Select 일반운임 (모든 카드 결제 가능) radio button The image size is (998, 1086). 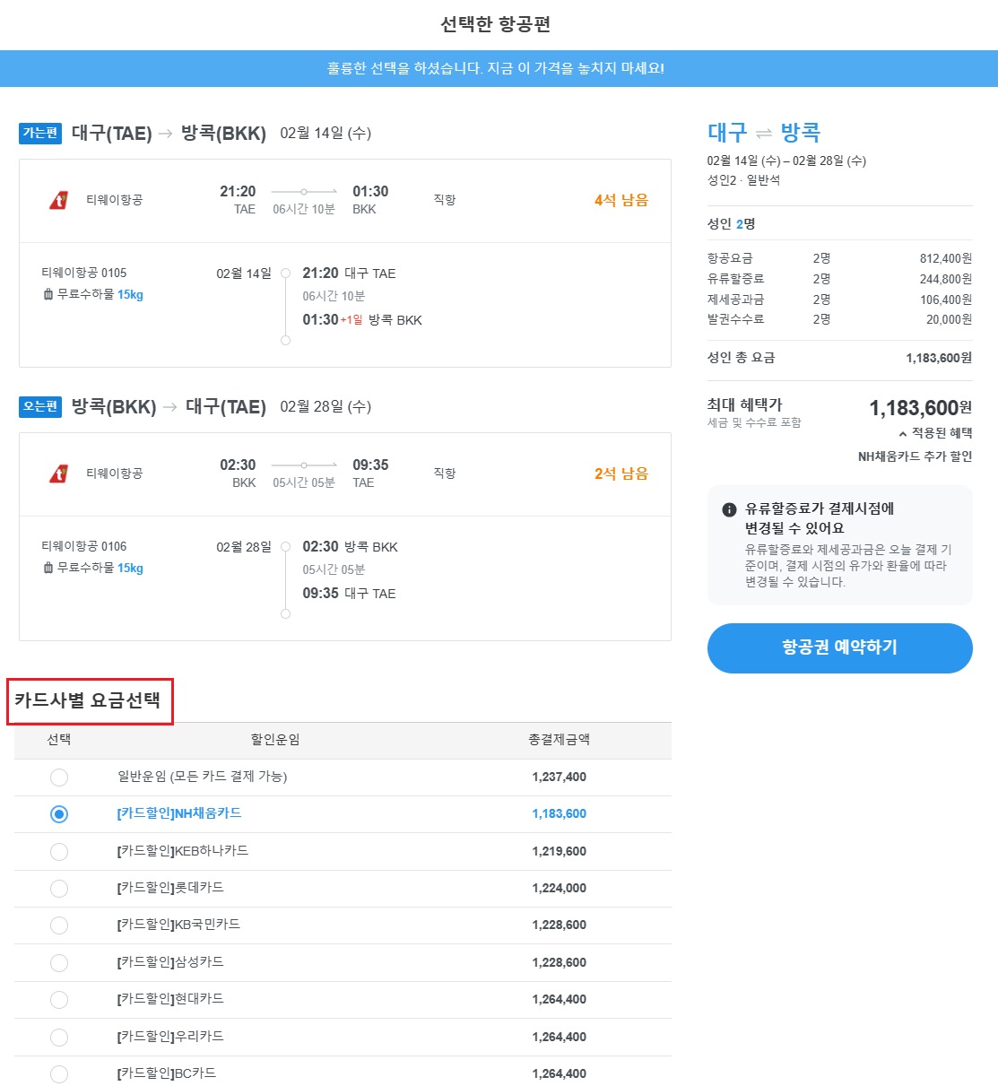pyautogui.click(x=59, y=778)
